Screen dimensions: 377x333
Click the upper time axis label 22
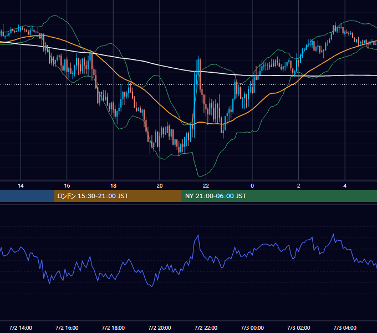click(x=206, y=186)
